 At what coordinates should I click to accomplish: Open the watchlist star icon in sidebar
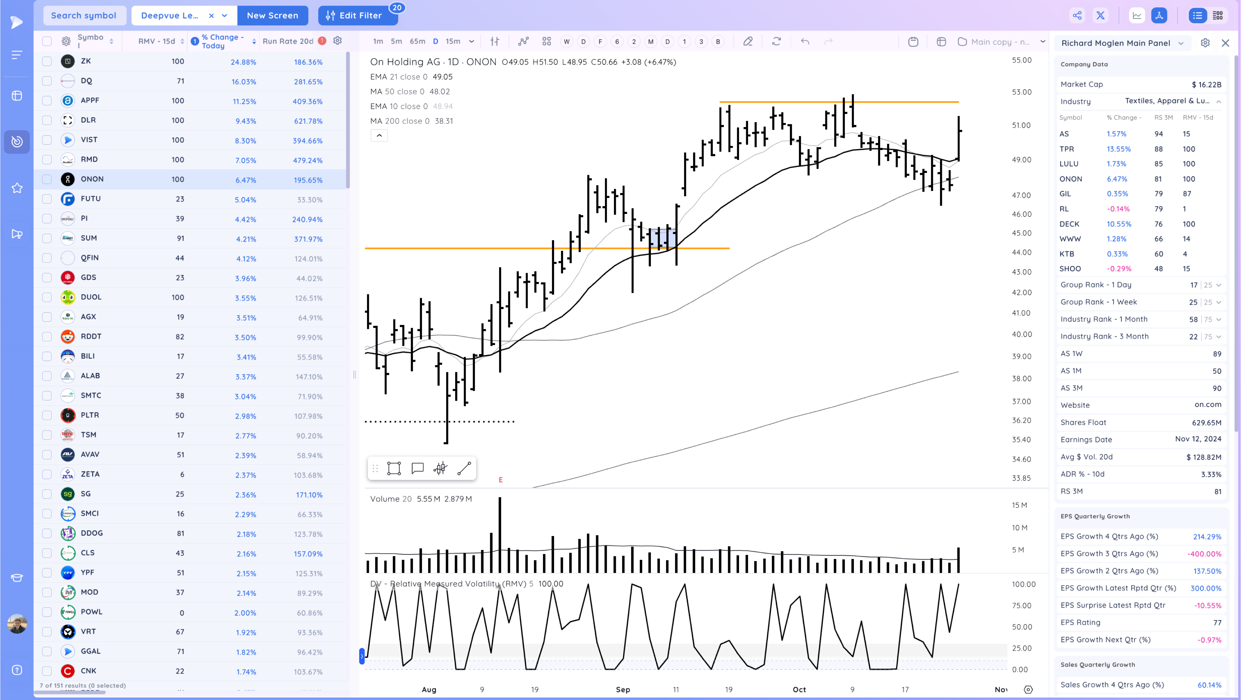[x=17, y=188]
